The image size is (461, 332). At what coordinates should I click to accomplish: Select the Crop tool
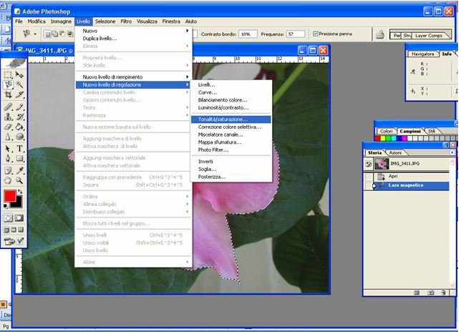(8, 95)
